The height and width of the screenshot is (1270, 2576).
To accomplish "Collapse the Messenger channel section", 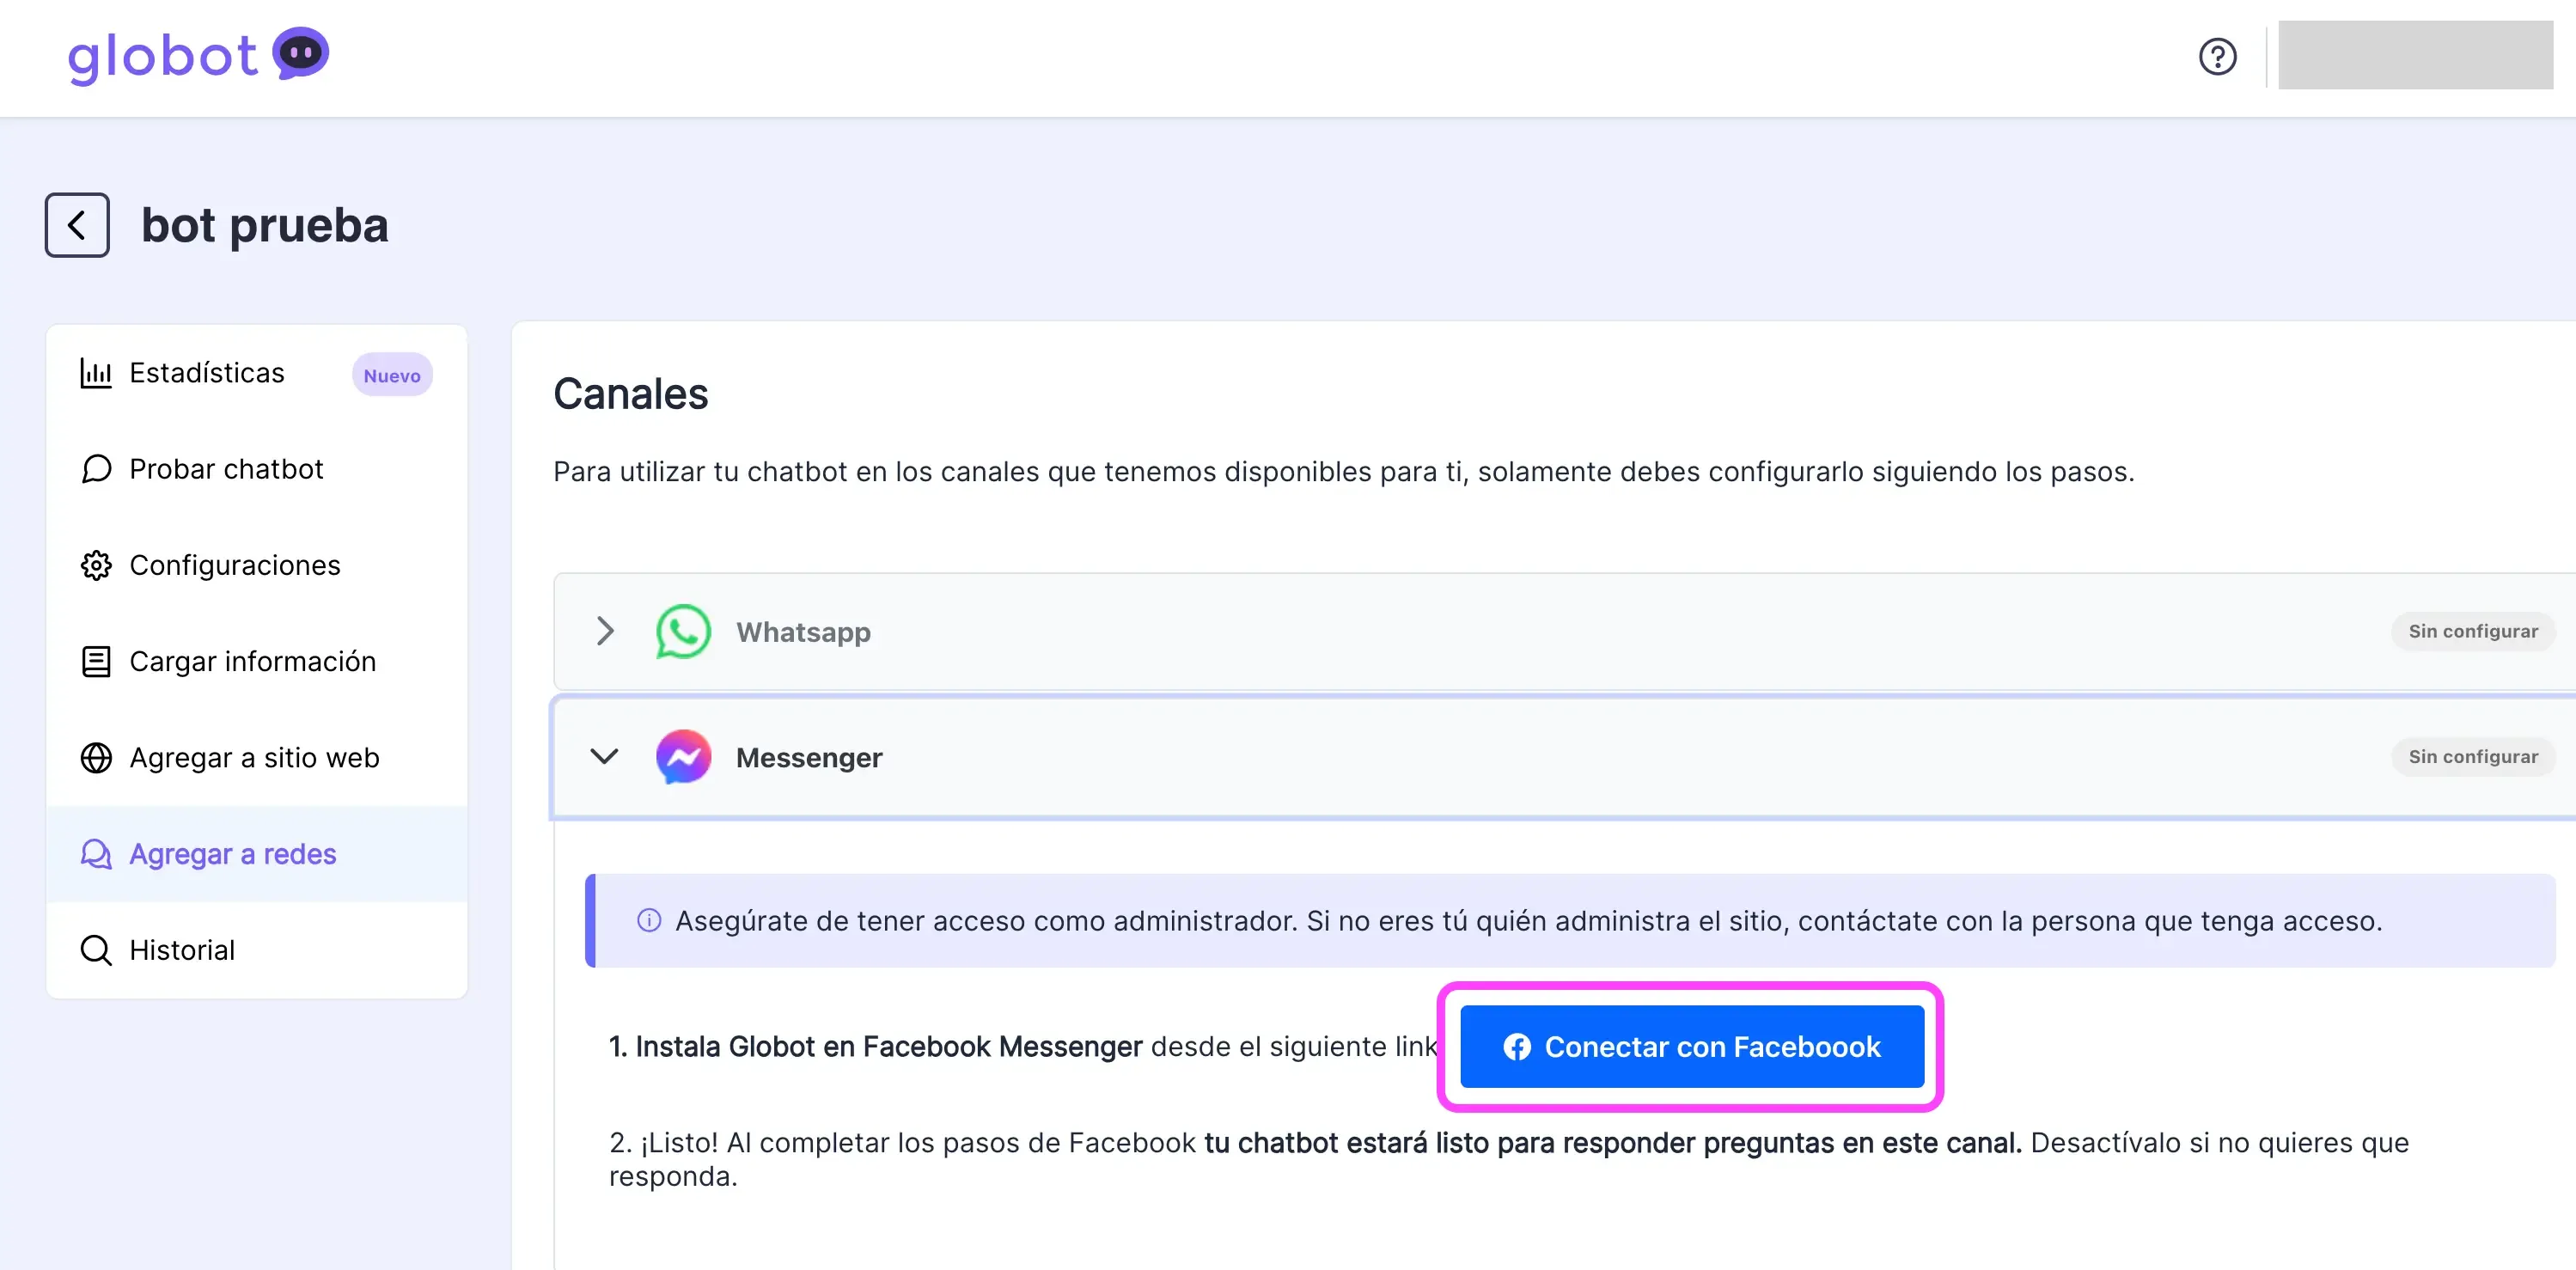I will pos(604,757).
